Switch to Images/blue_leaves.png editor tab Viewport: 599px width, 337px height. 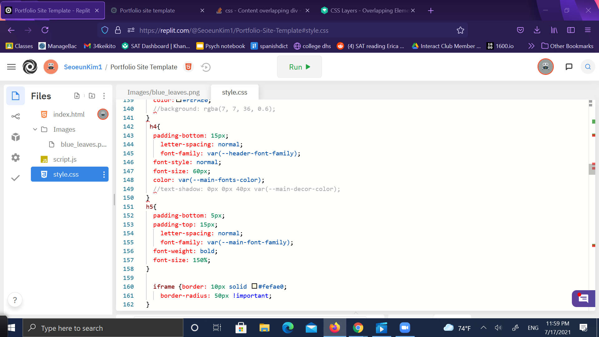[163, 92]
